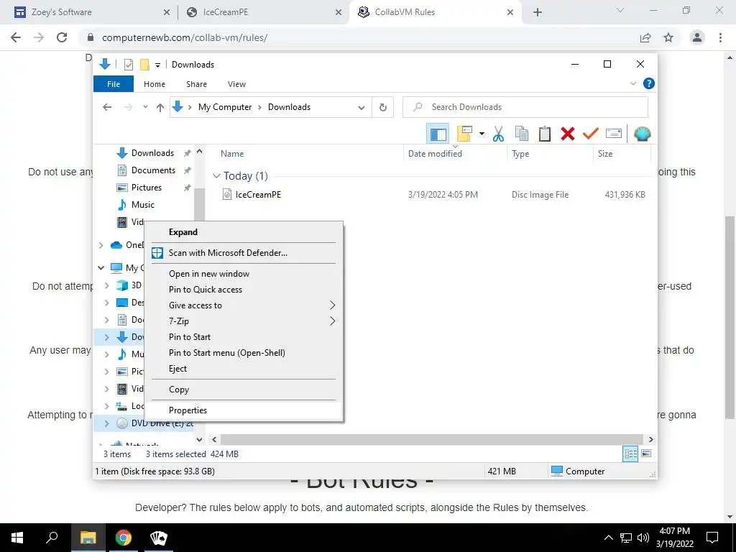
Task: Click the Explorer back arrow
Action: click(x=107, y=107)
